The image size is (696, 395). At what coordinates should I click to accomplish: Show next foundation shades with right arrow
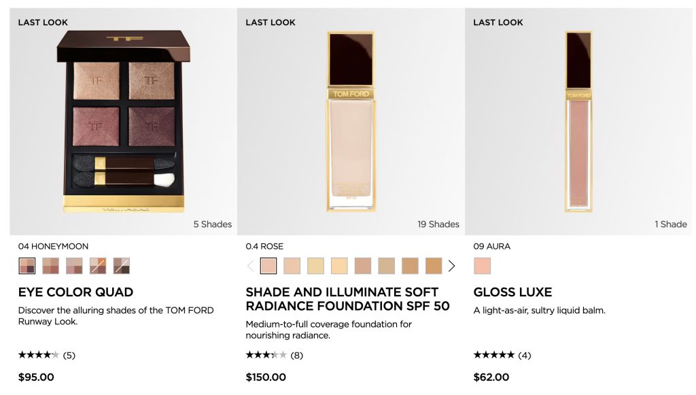coord(452,266)
